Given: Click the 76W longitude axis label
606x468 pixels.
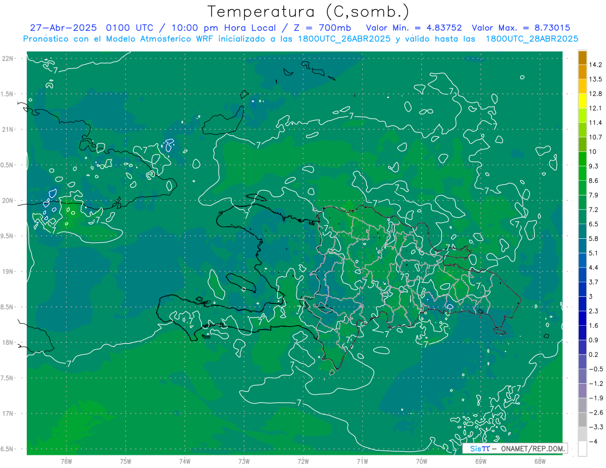Looking at the screenshot, I should tap(66, 461).
